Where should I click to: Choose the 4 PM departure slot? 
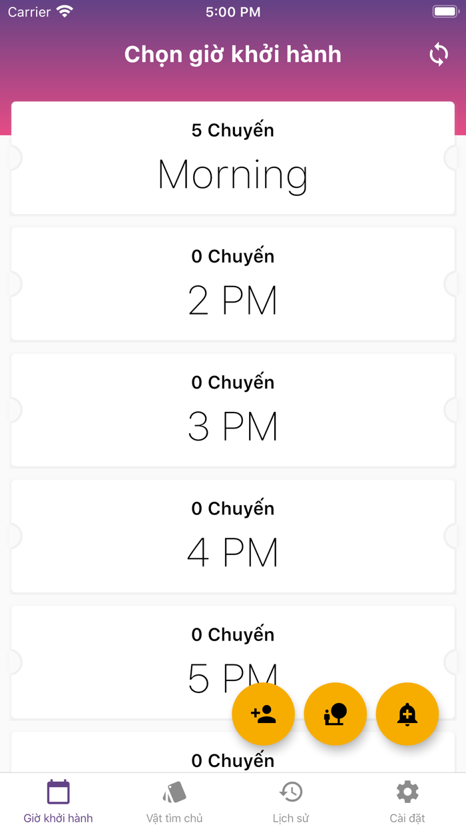(x=233, y=536)
